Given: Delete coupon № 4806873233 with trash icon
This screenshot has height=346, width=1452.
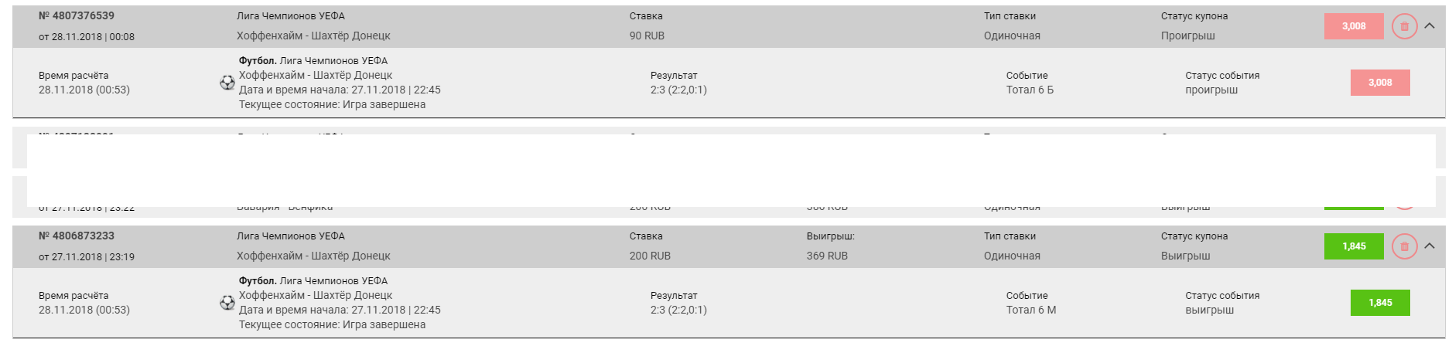Looking at the screenshot, I should click(x=1404, y=246).
